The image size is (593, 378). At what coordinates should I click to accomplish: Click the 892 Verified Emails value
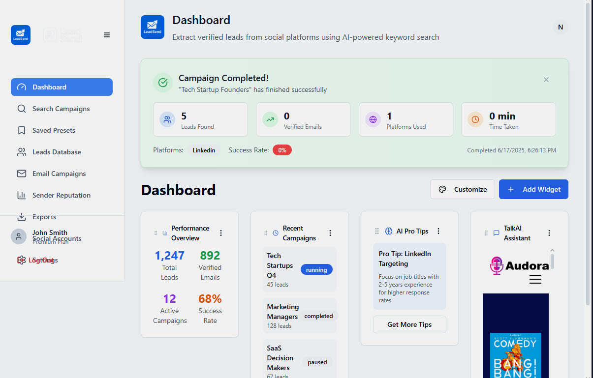(x=210, y=256)
